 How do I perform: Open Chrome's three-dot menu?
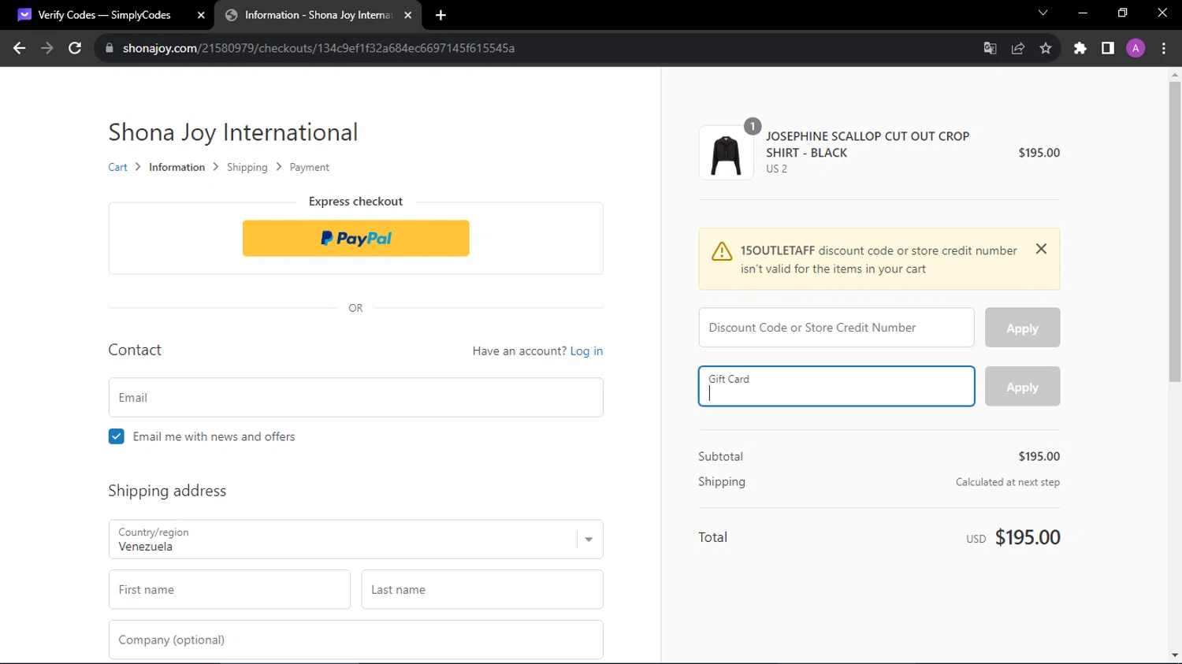point(1164,48)
